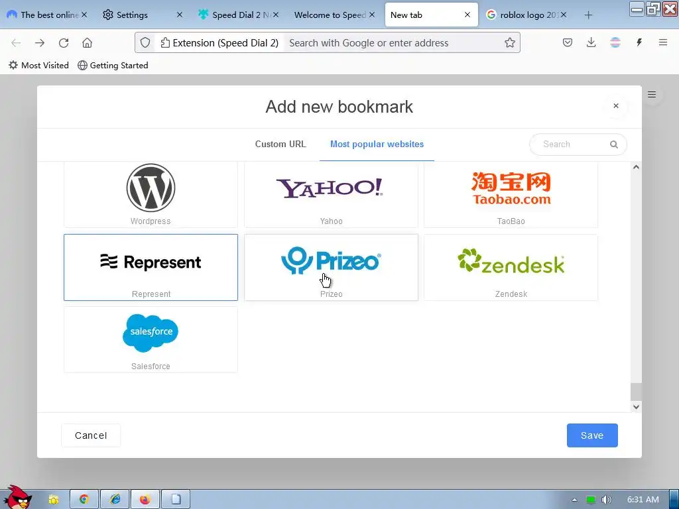Close the Settings tab
The height and width of the screenshot is (509, 679).
point(179,15)
